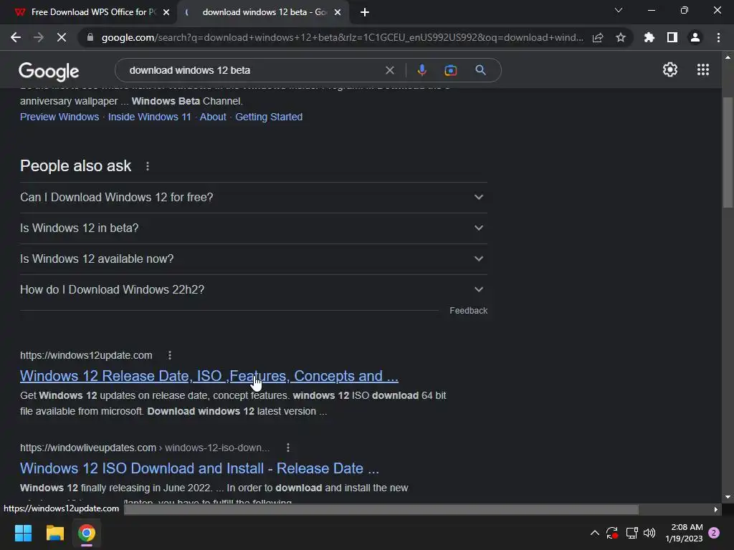Start voice search with microphone

pyautogui.click(x=421, y=70)
